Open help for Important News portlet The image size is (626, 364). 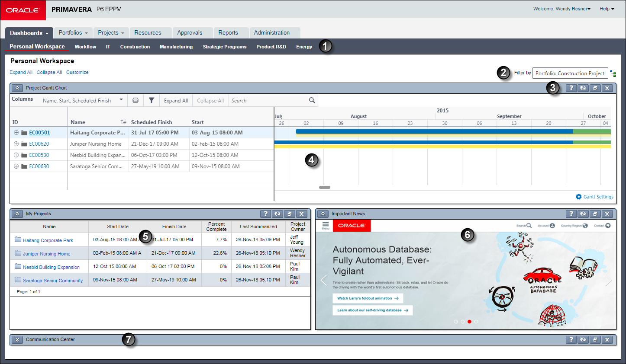(571, 214)
